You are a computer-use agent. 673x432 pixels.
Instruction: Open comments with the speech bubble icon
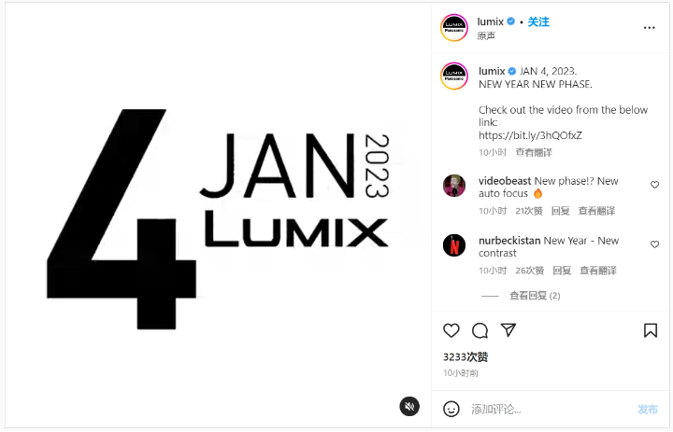tap(480, 330)
